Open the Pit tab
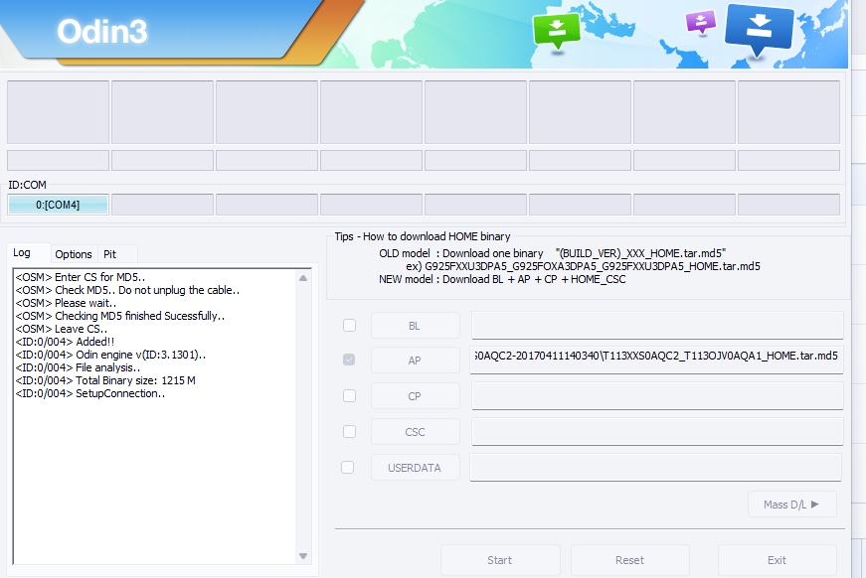 tap(110, 254)
